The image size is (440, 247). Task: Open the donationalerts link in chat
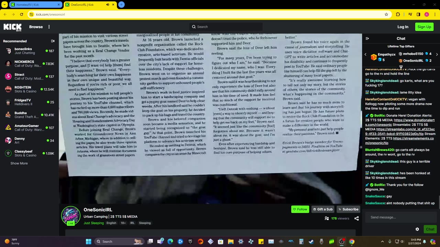coord(400,122)
